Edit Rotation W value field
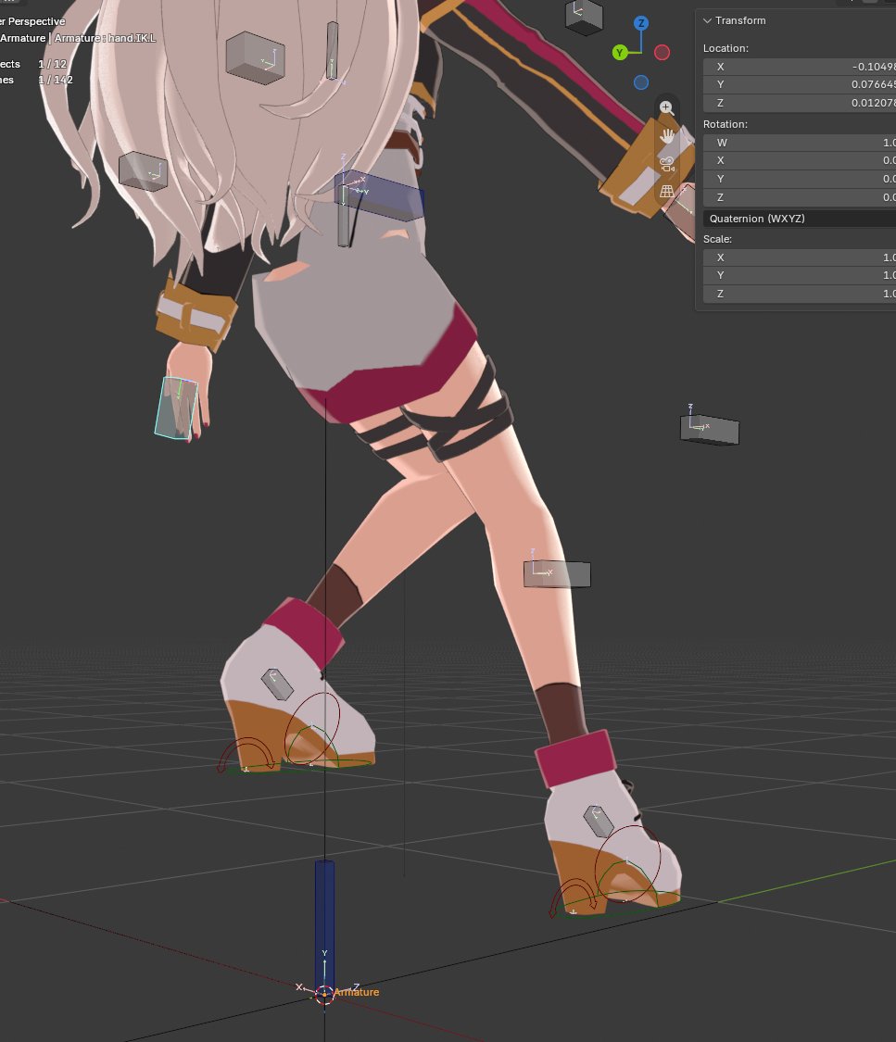 point(800,143)
